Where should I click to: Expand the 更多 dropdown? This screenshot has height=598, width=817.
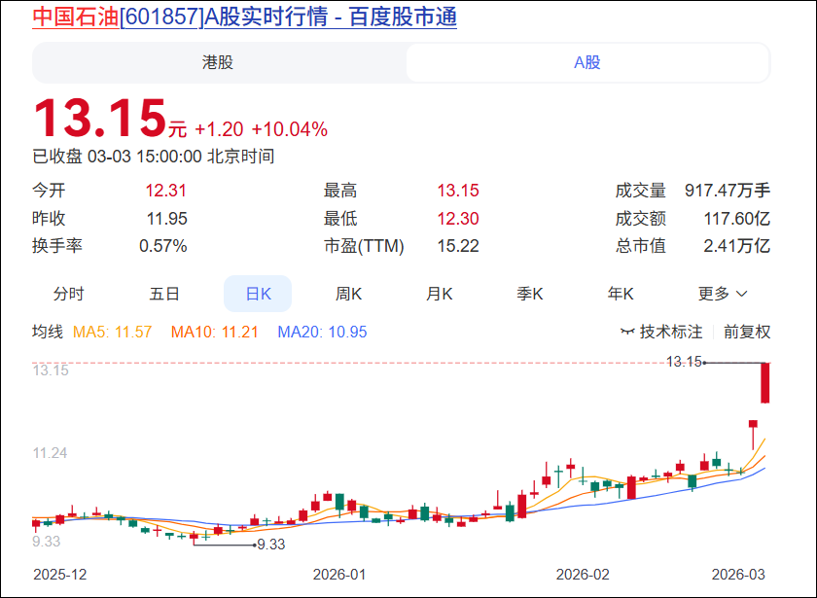pos(723,294)
